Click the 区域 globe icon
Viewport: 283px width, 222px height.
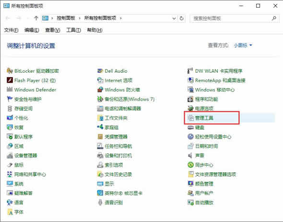tap(10, 146)
